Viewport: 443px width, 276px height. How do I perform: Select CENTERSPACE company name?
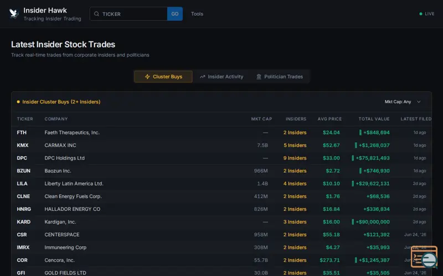(62, 235)
